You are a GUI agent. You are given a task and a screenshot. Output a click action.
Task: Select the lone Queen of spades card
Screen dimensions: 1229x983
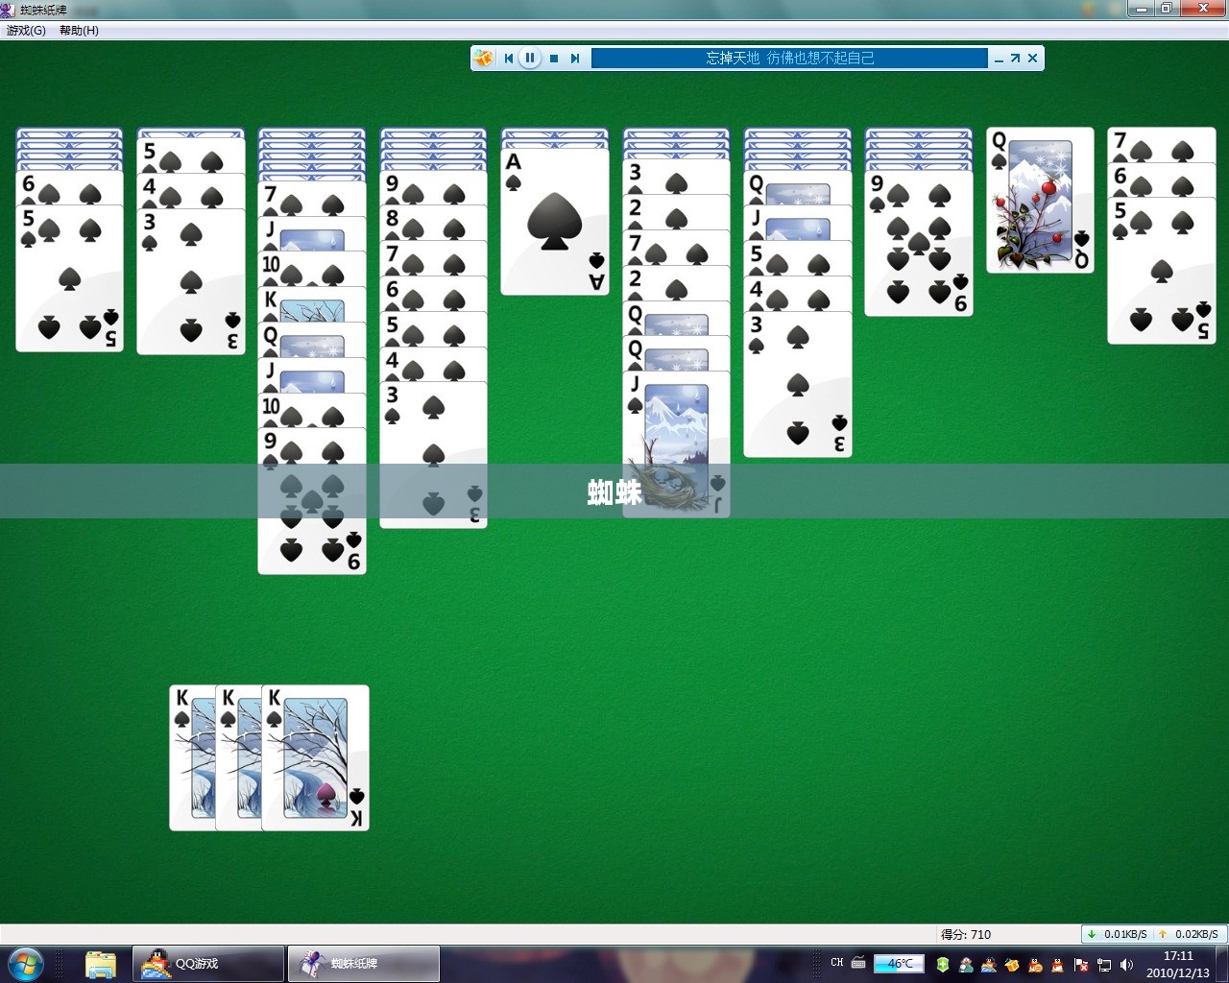point(1041,201)
